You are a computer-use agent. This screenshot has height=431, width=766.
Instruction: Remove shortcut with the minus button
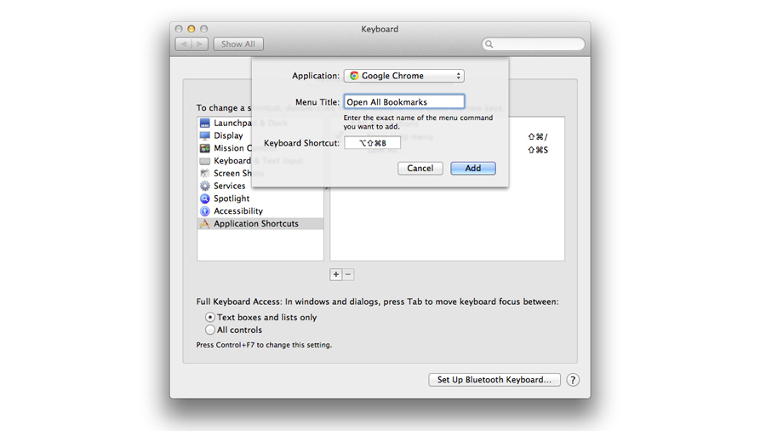(348, 274)
